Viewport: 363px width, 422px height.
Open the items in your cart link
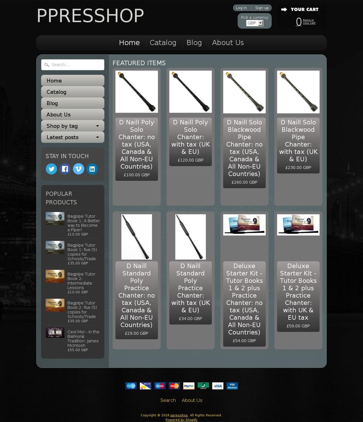(309, 22)
